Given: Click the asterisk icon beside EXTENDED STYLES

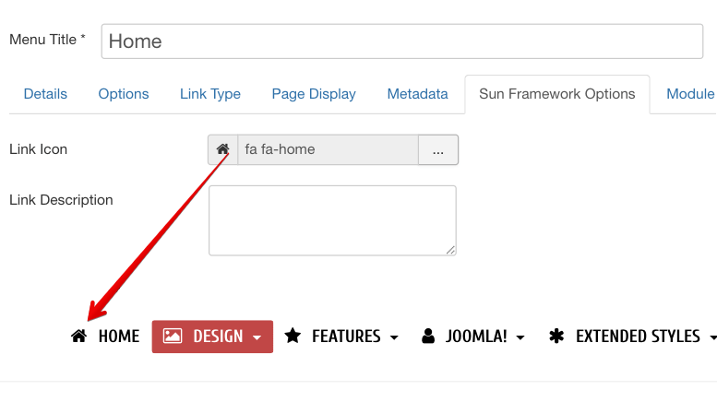Looking at the screenshot, I should click(556, 337).
